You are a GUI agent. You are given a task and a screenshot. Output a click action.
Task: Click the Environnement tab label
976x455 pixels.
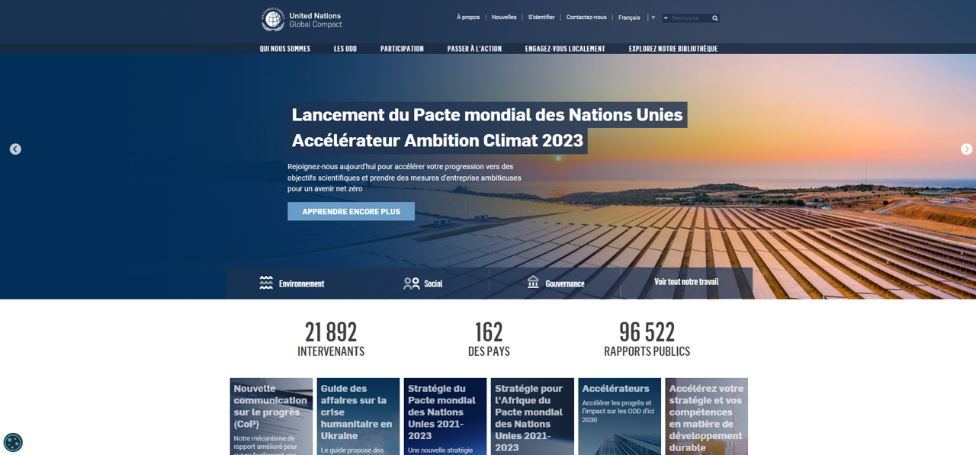tap(301, 284)
